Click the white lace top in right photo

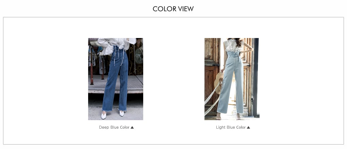pos(232,45)
